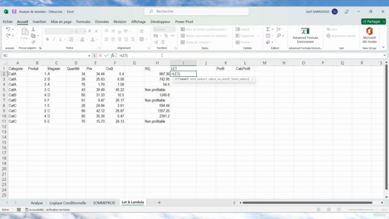
Task: Click the Find magnifier icon in Édition
Action: coord(279,36)
